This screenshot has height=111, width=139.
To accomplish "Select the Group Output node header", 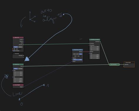I will click(x=129, y=63).
